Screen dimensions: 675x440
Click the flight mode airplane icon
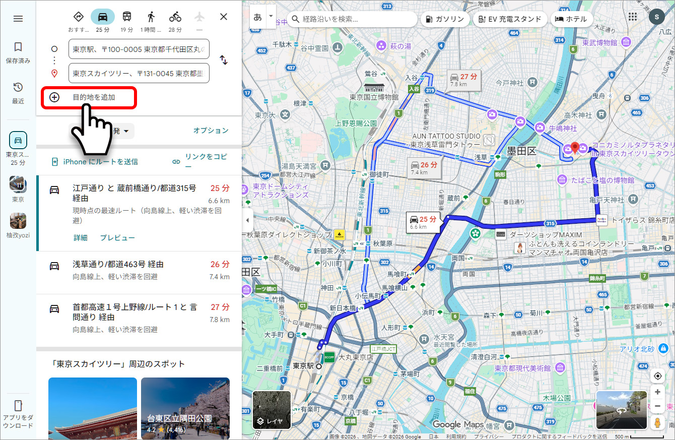(199, 16)
